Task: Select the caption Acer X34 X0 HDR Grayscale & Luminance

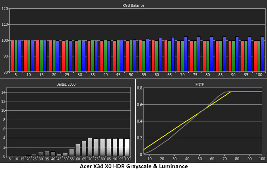Action: 133,166
